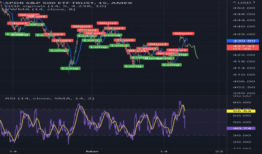Click the most recent Short signal near 435.00

coord(183,34)
